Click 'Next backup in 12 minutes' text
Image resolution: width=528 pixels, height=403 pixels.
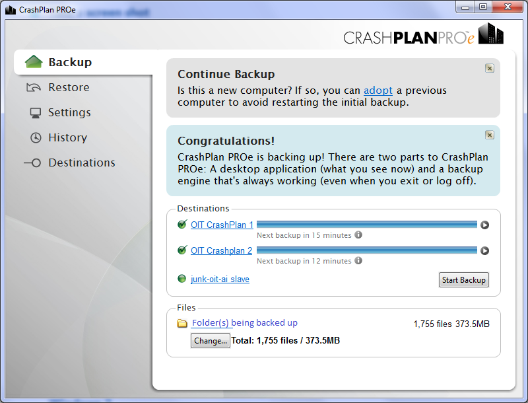point(304,261)
